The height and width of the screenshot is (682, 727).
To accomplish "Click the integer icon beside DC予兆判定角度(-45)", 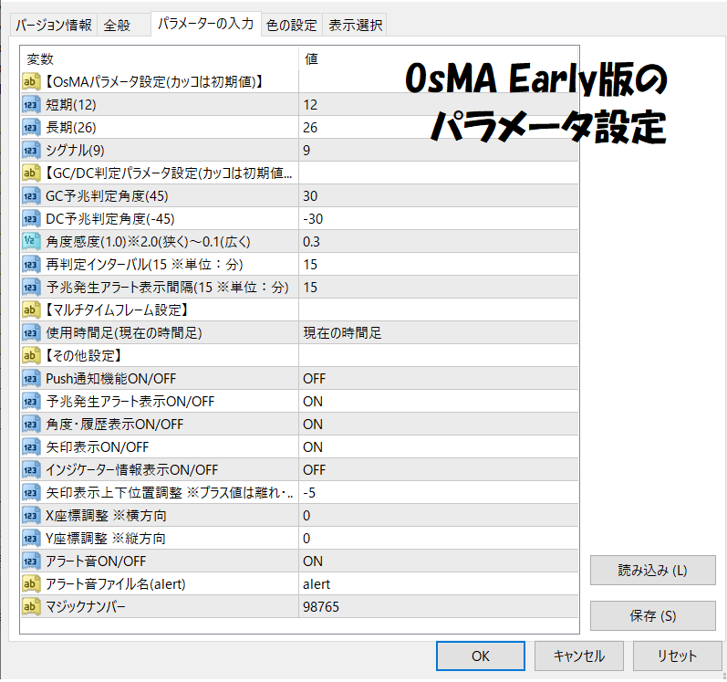I will tap(31, 219).
